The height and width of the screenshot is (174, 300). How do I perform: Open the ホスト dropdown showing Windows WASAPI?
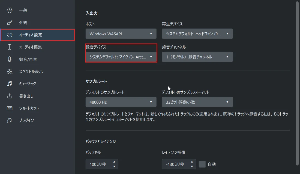[x=121, y=34]
